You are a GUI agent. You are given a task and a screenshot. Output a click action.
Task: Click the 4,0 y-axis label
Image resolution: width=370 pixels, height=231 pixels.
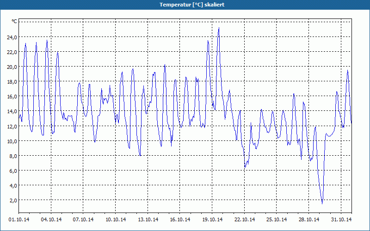tap(13, 186)
